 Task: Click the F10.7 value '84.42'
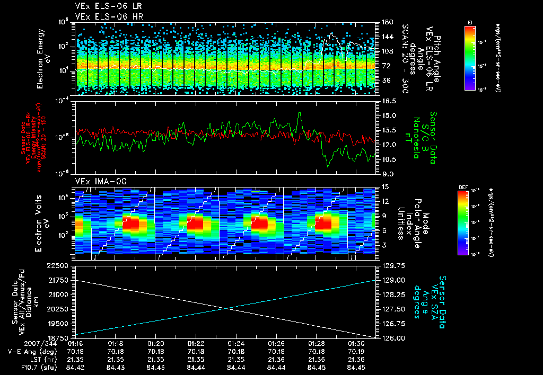tap(75, 368)
